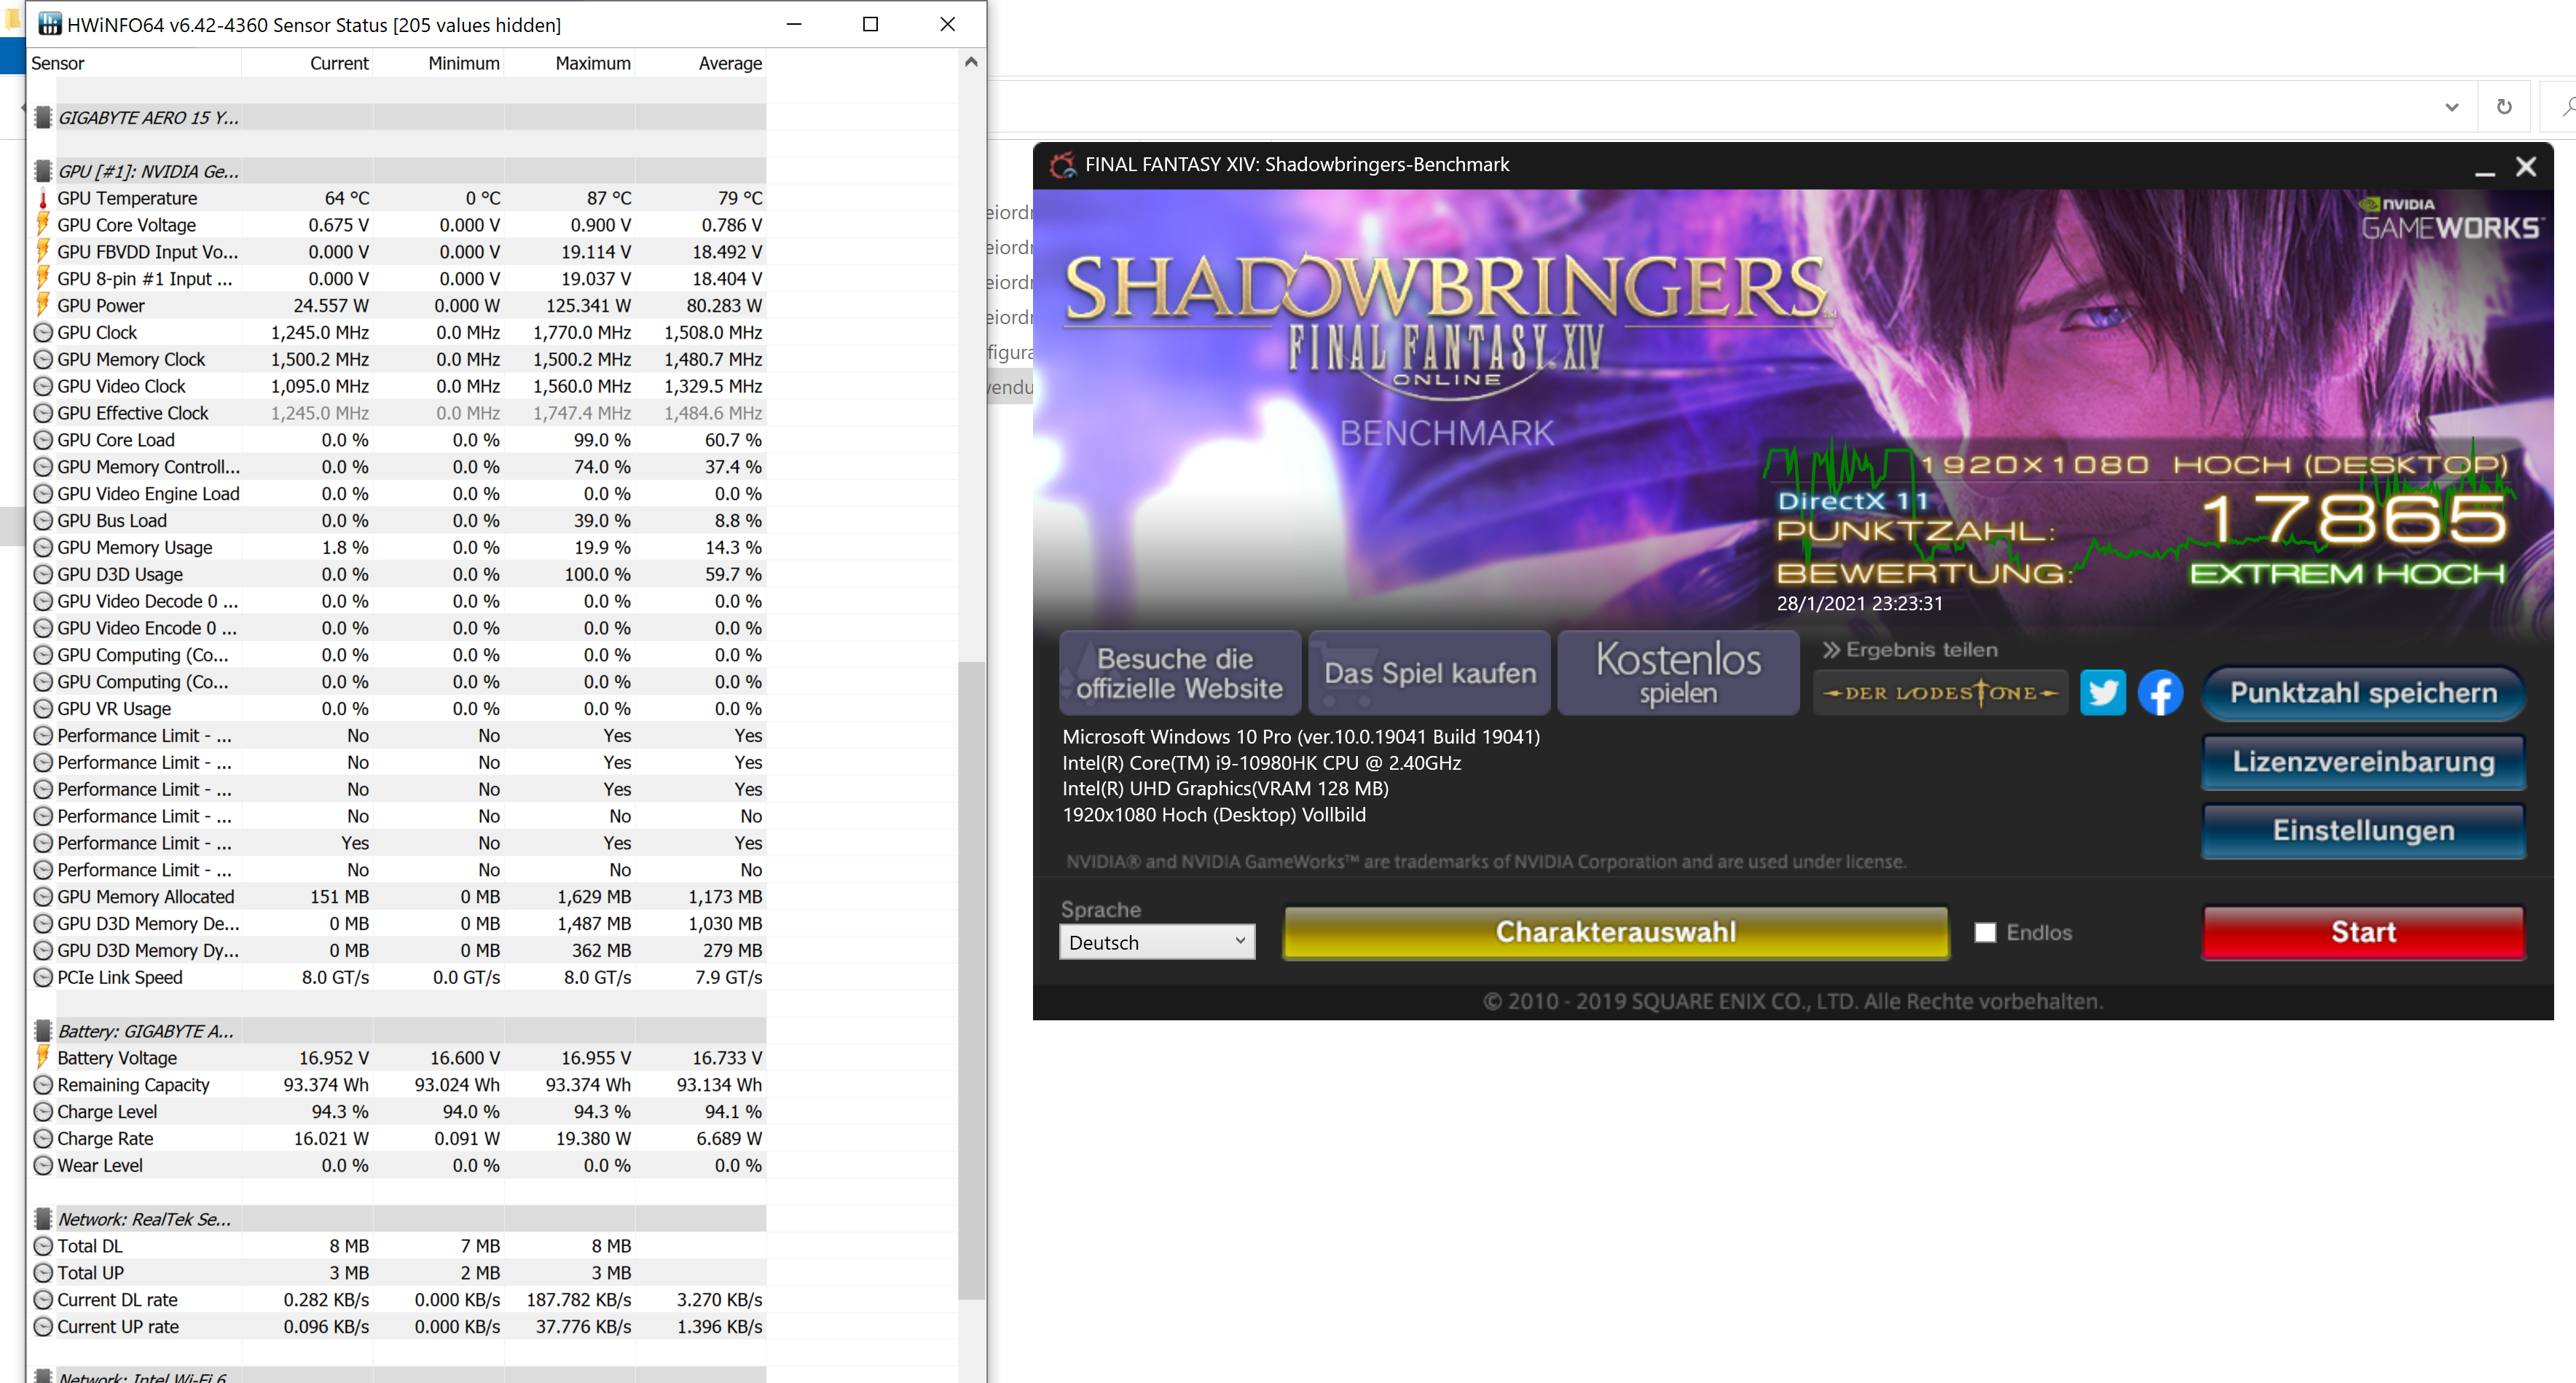
Task: Click the GPU Power lightning icon
Action: [43, 305]
